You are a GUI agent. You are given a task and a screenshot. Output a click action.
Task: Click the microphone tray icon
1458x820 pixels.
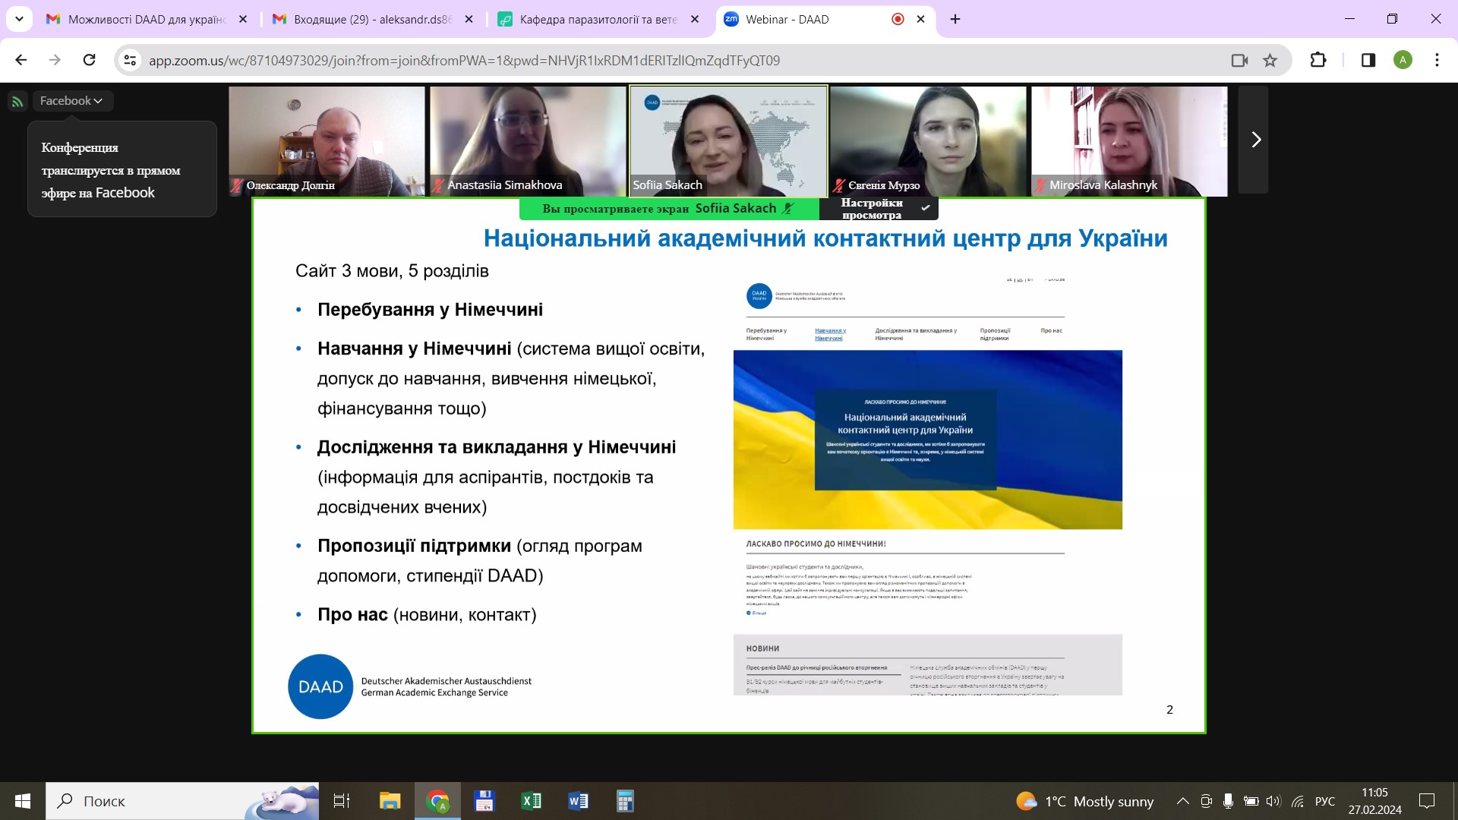pyautogui.click(x=1228, y=801)
